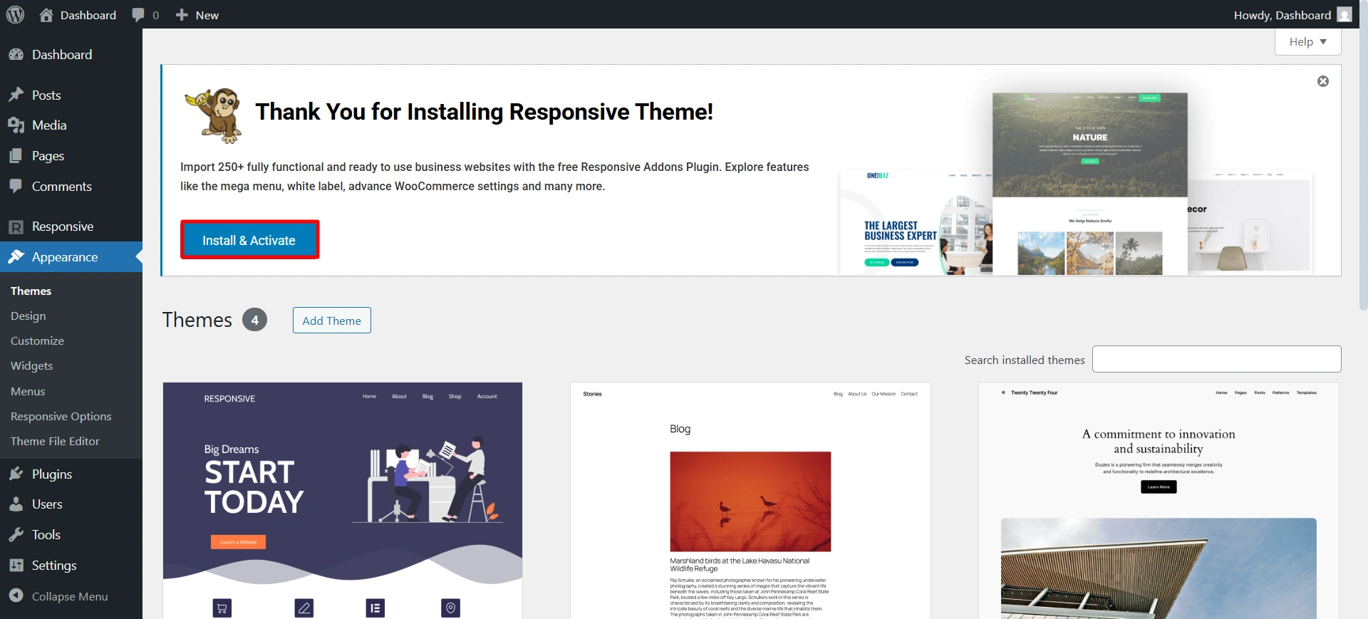1368x619 pixels.
Task: Expand the Help dropdown tab
Action: click(1307, 42)
